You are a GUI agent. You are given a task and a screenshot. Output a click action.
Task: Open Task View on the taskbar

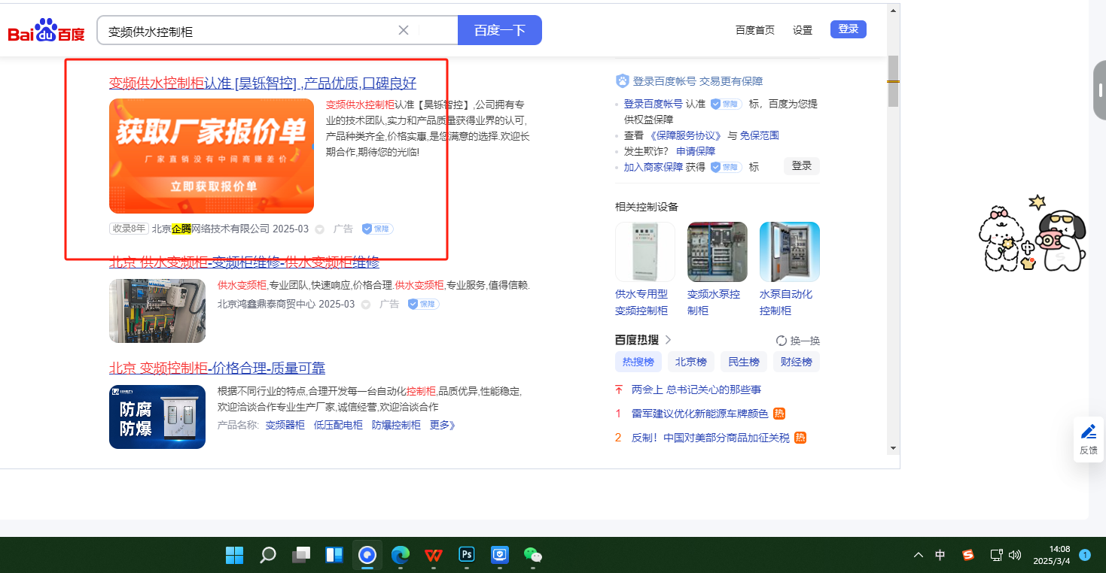click(301, 556)
